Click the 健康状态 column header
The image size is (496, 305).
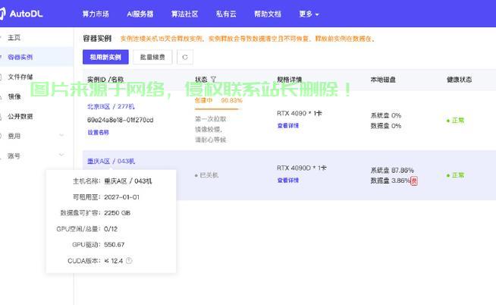tap(459, 80)
